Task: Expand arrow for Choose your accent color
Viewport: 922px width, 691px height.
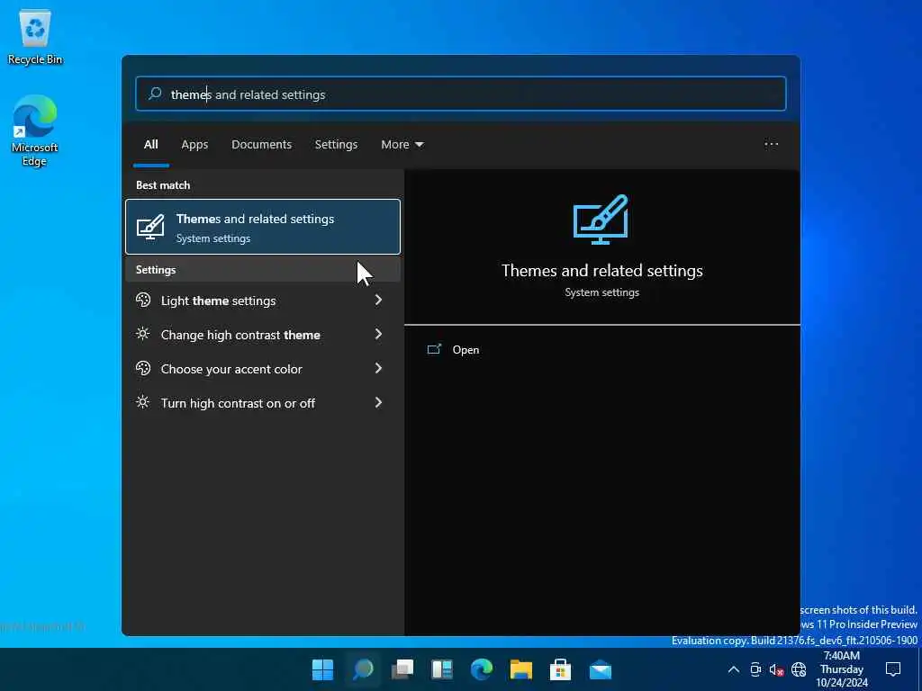Action: [378, 368]
